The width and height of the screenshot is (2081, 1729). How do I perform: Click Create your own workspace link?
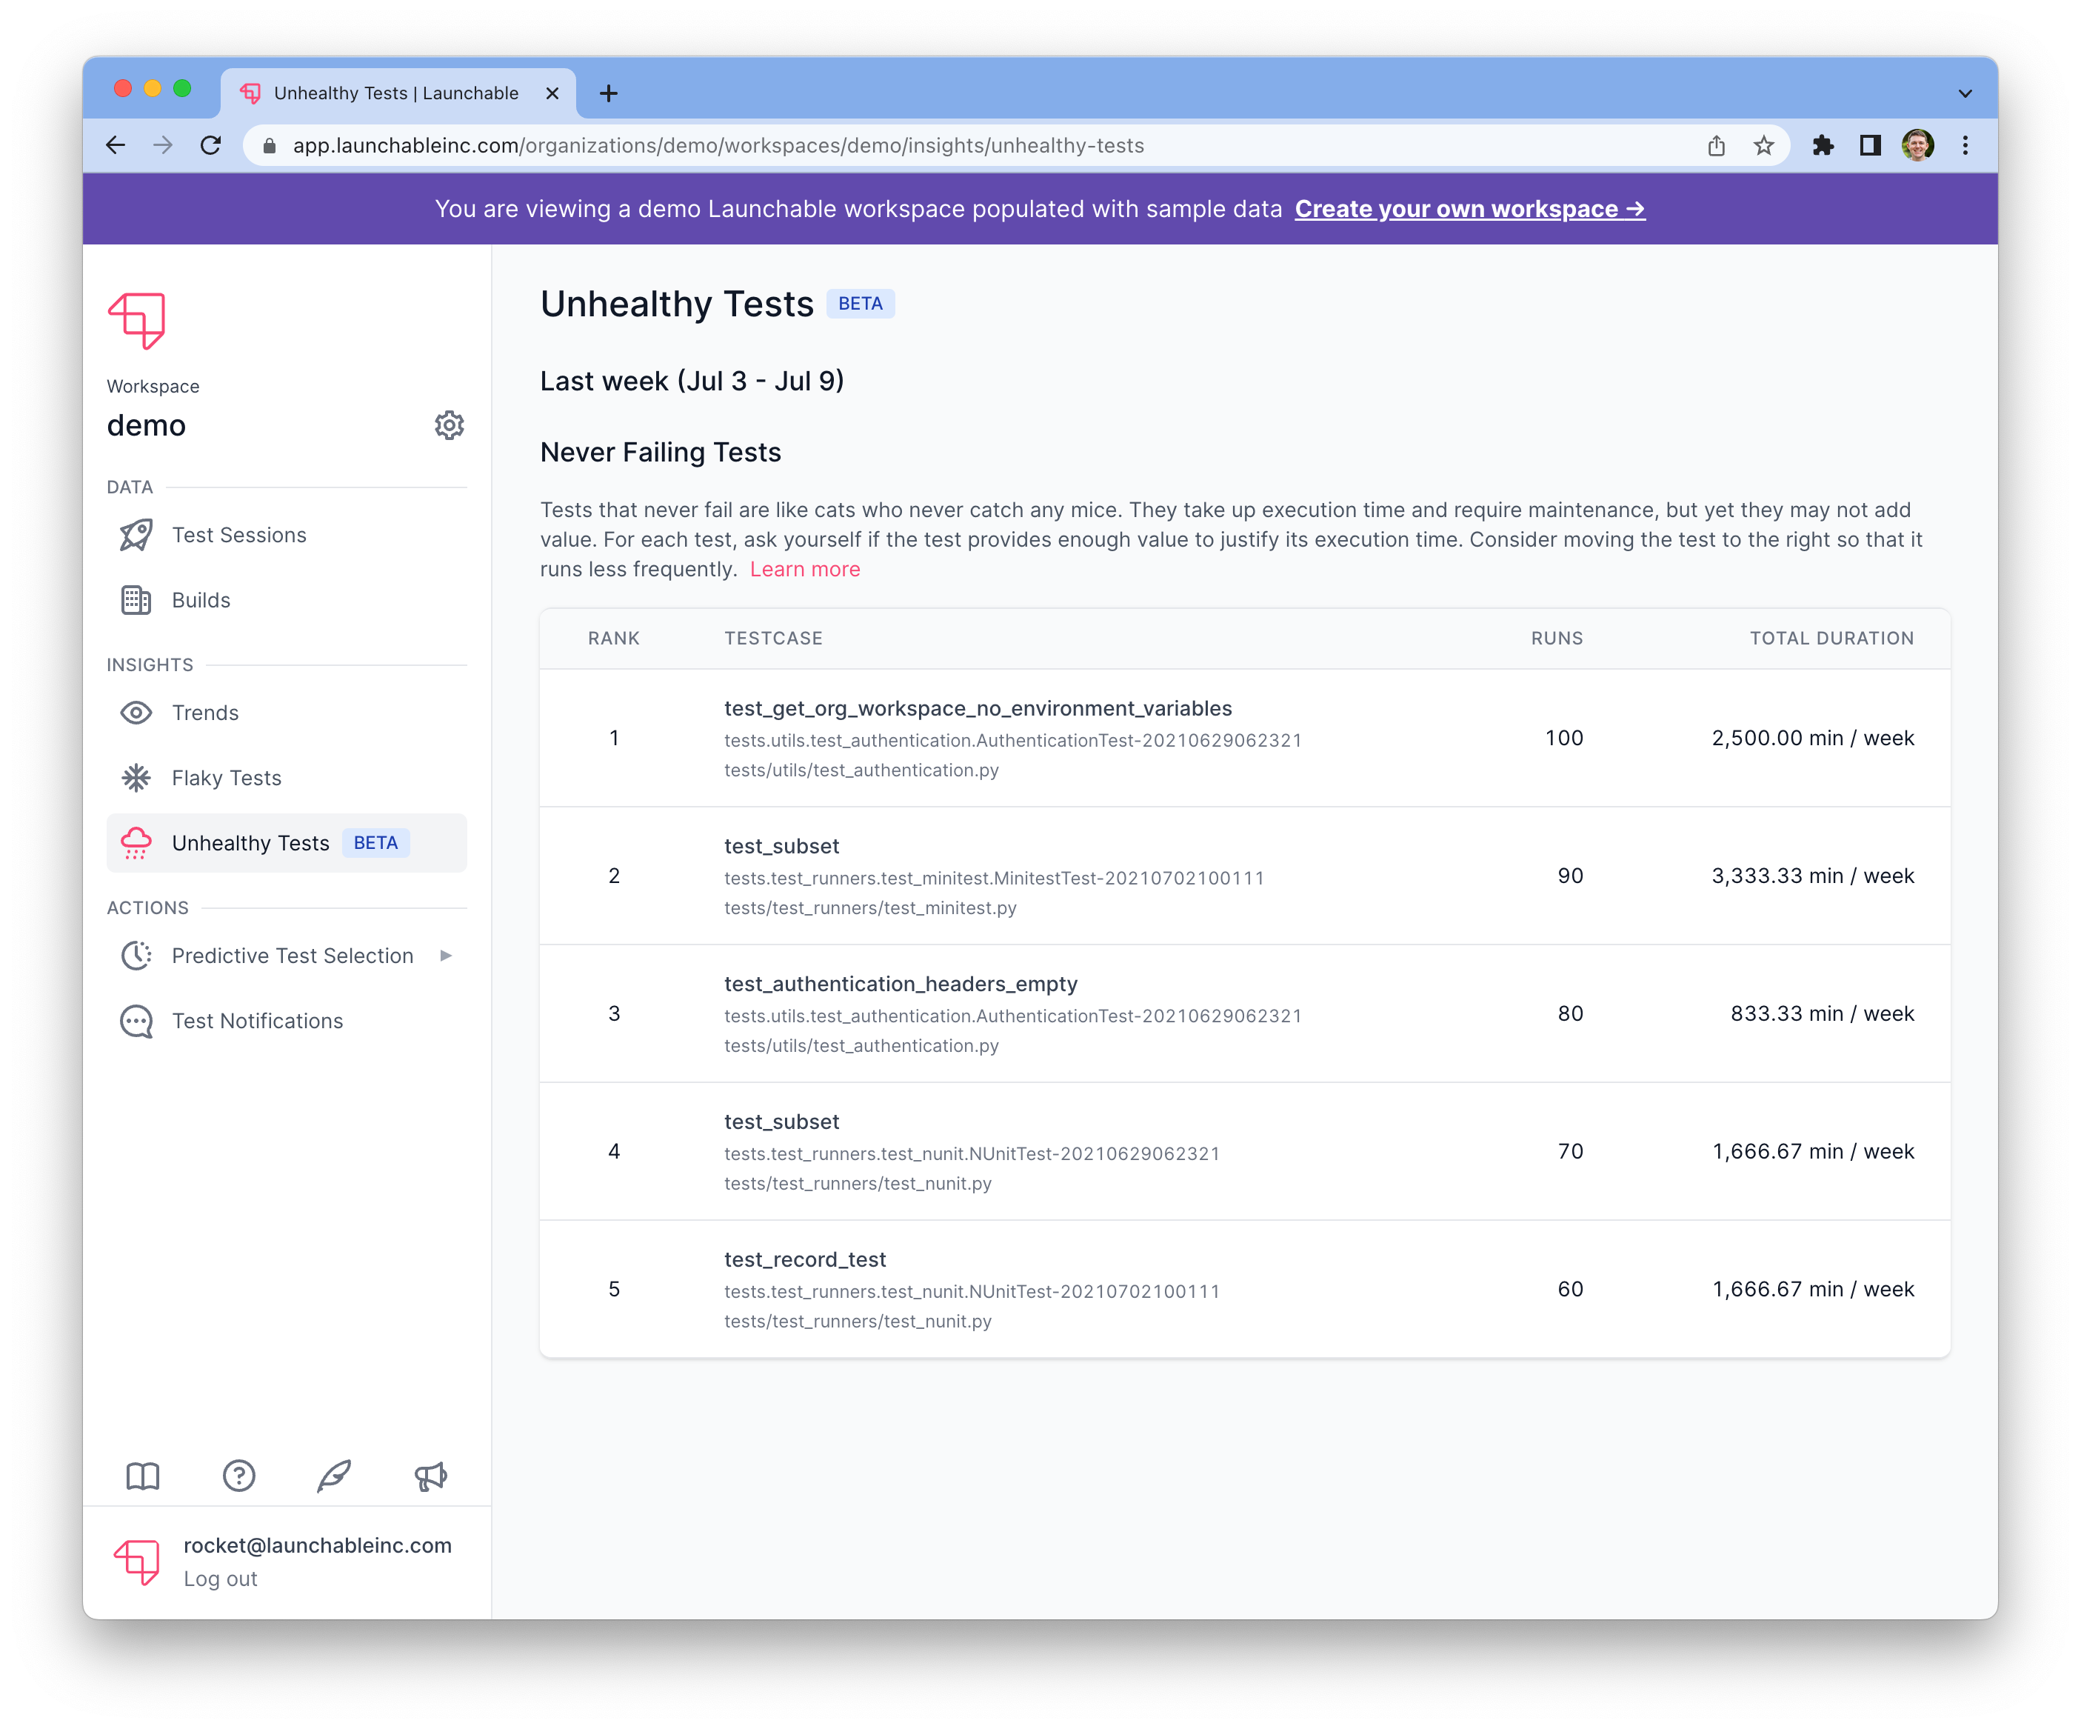point(1469,209)
